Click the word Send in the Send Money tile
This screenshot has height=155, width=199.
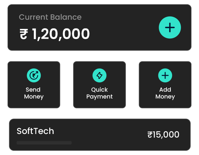33,90
